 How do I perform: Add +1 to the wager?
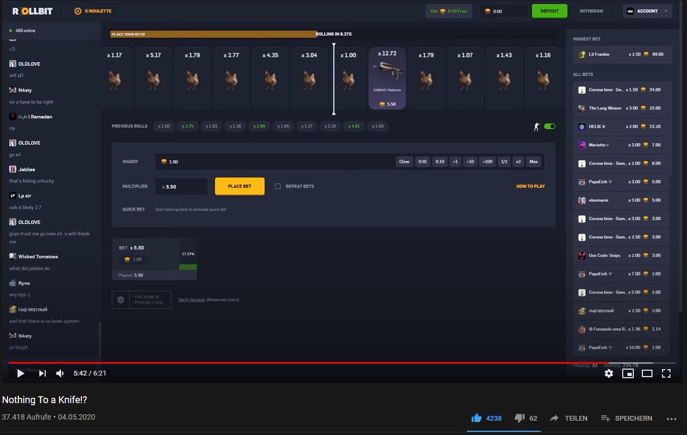(x=455, y=161)
